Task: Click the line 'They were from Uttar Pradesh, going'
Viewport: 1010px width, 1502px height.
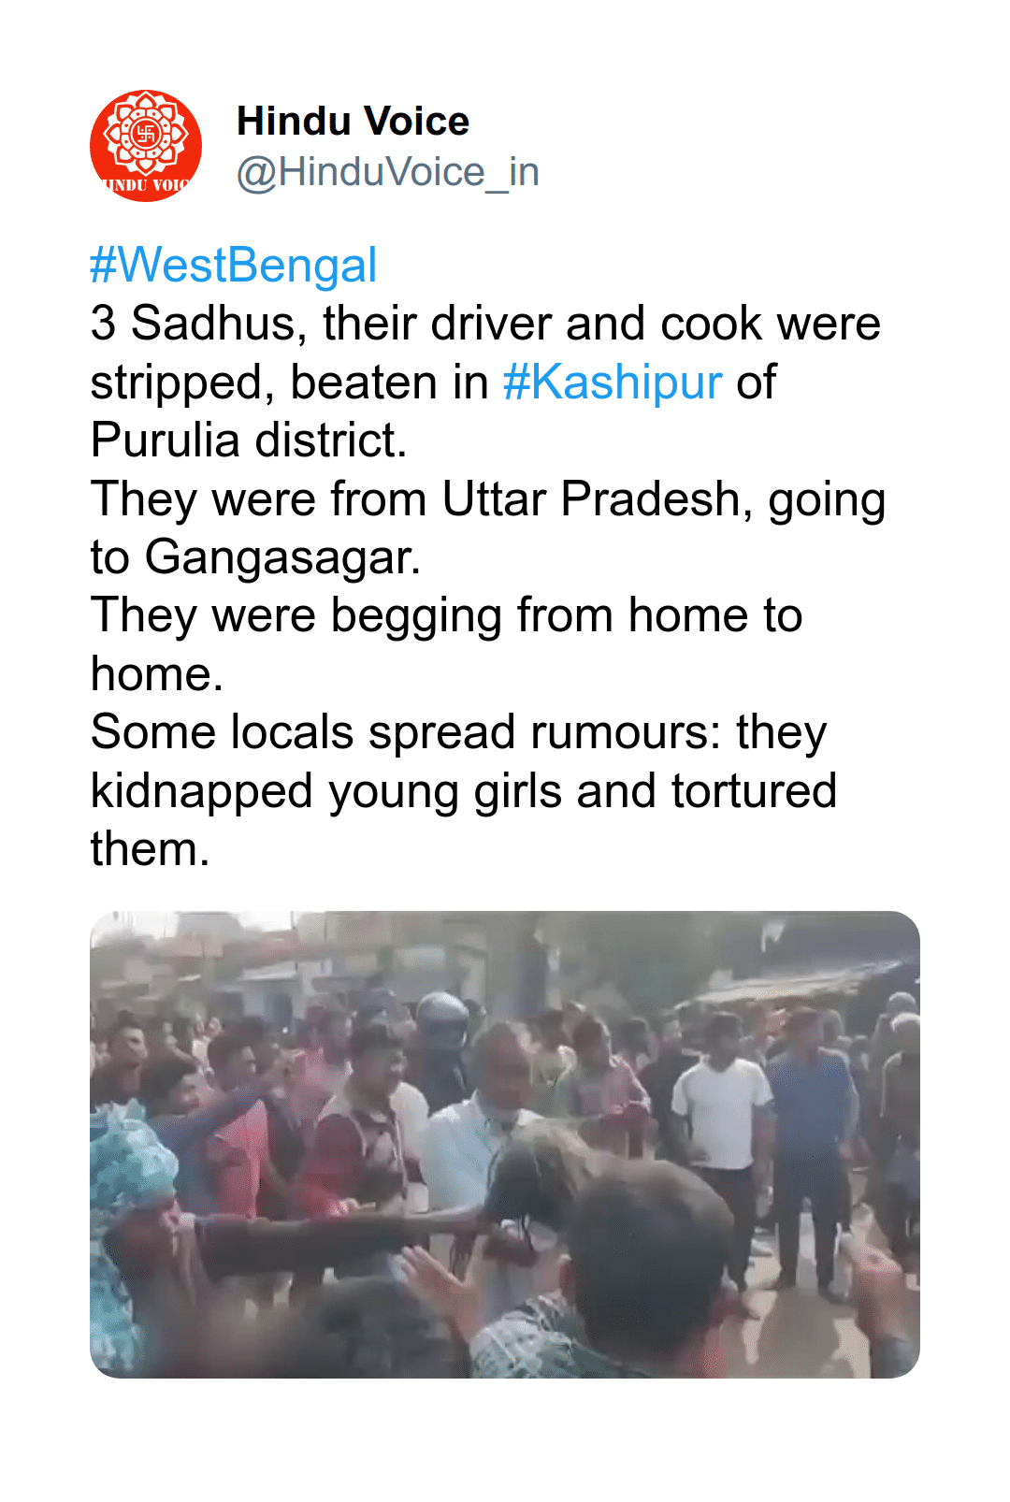Action: coord(488,499)
